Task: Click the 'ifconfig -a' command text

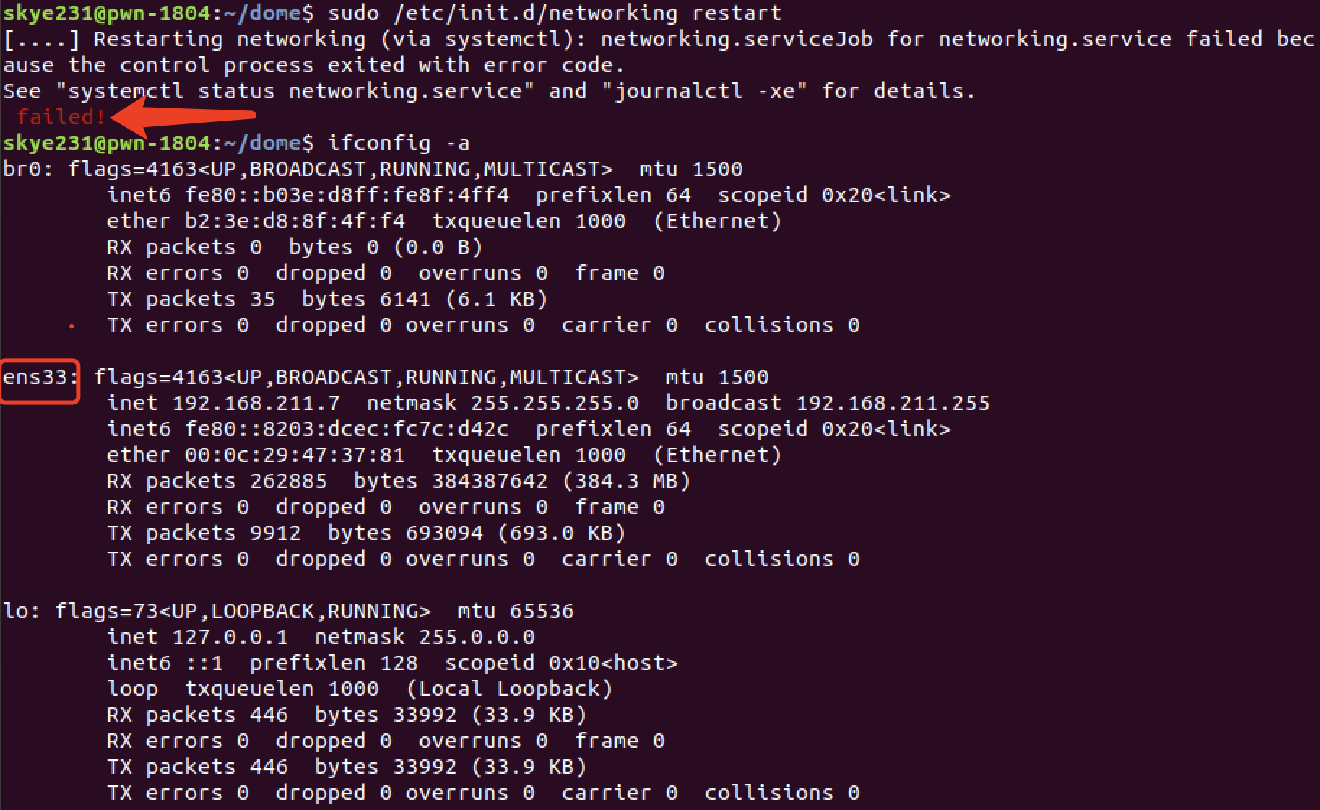Action: (x=399, y=144)
